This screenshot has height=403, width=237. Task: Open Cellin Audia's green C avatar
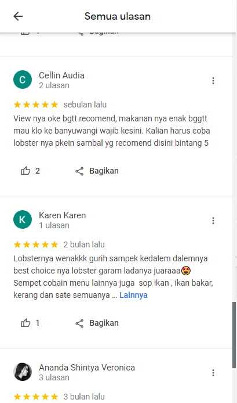(23, 80)
